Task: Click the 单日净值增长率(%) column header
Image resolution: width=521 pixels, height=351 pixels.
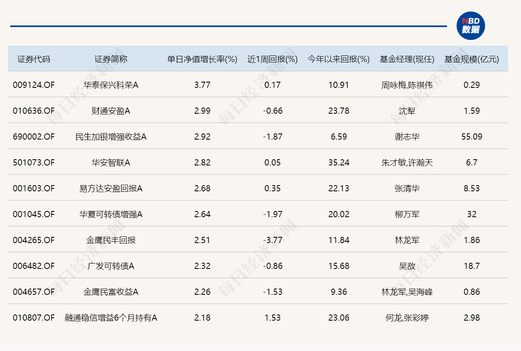Action: tap(202, 59)
